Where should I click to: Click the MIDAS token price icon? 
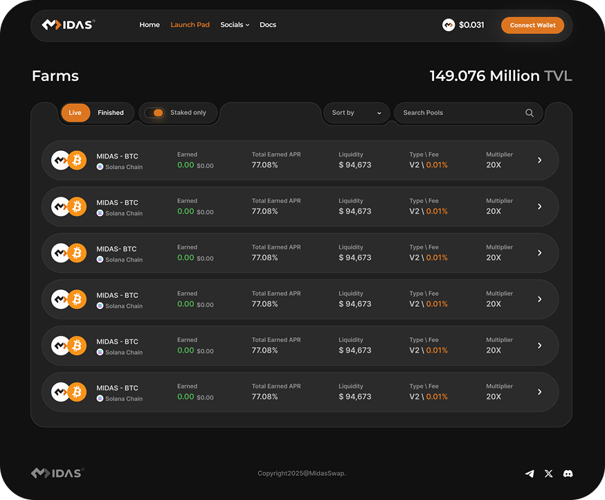(x=449, y=25)
